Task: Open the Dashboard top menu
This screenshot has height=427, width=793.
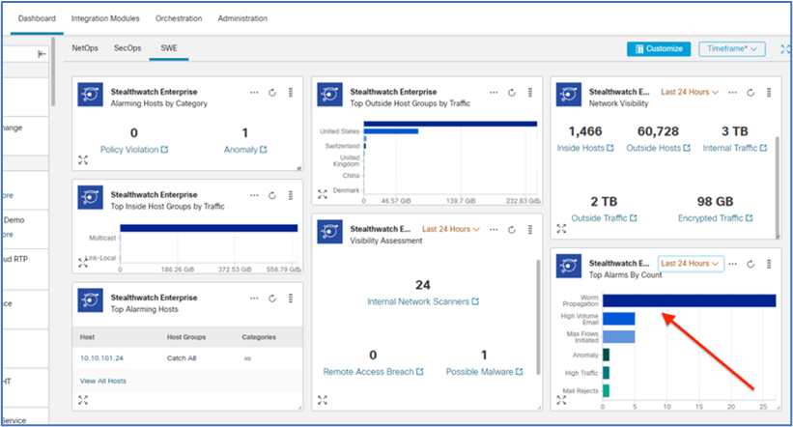Action: pos(37,18)
